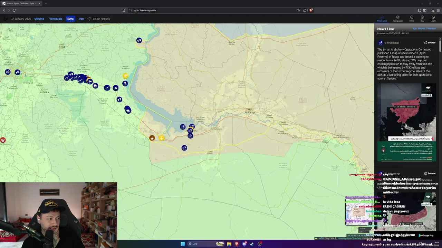
Task: Open Source link of the 6 minutes ago post
Action: [430, 43]
